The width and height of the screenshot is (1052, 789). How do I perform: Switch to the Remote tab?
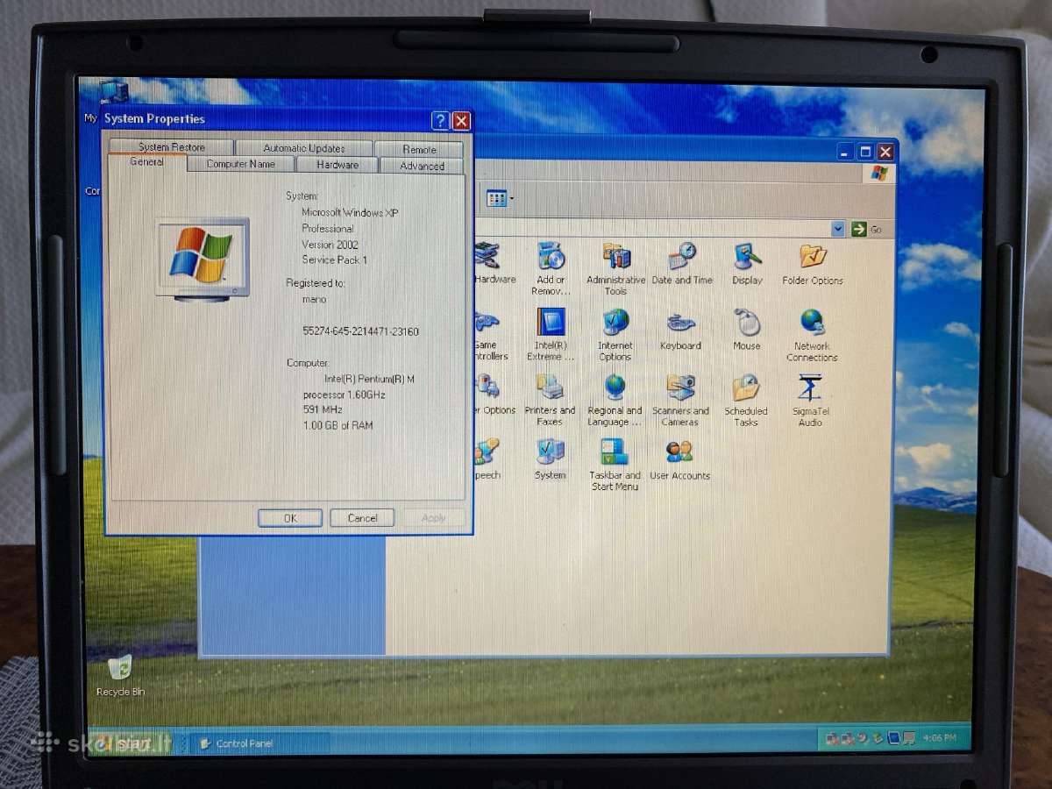click(x=419, y=149)
